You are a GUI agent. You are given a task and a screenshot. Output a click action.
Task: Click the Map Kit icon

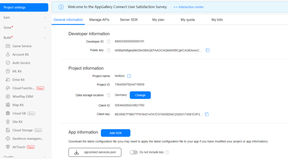click(8, 105)
